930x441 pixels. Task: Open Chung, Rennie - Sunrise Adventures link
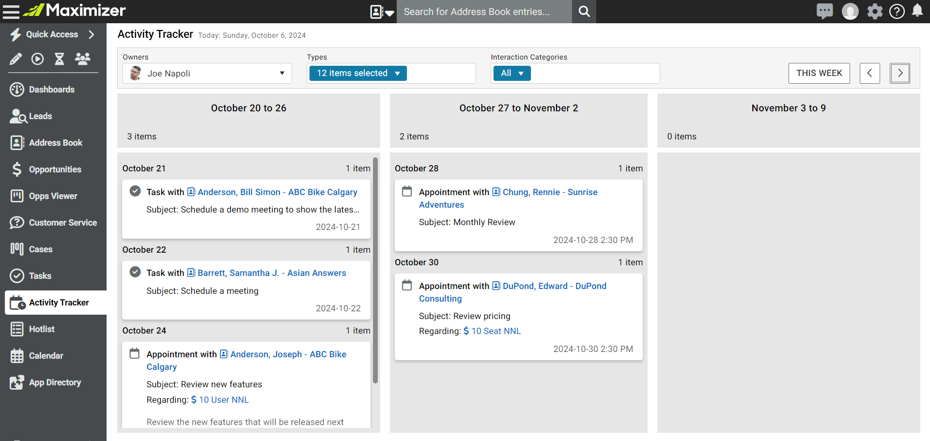pos(550,192)
